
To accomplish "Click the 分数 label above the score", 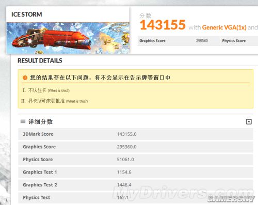I will [146, 15].
